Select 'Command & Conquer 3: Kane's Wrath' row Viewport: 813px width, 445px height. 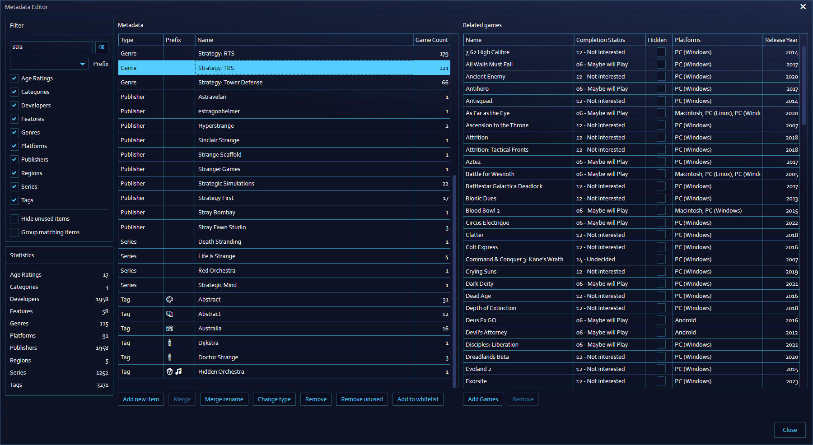click(631, 260)
